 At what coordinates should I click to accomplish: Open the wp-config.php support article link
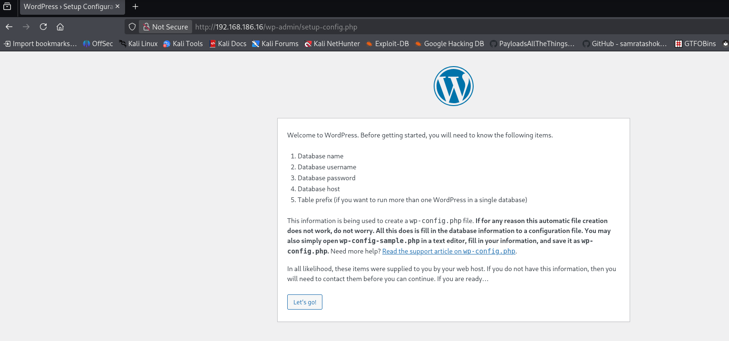pos(447,251)
